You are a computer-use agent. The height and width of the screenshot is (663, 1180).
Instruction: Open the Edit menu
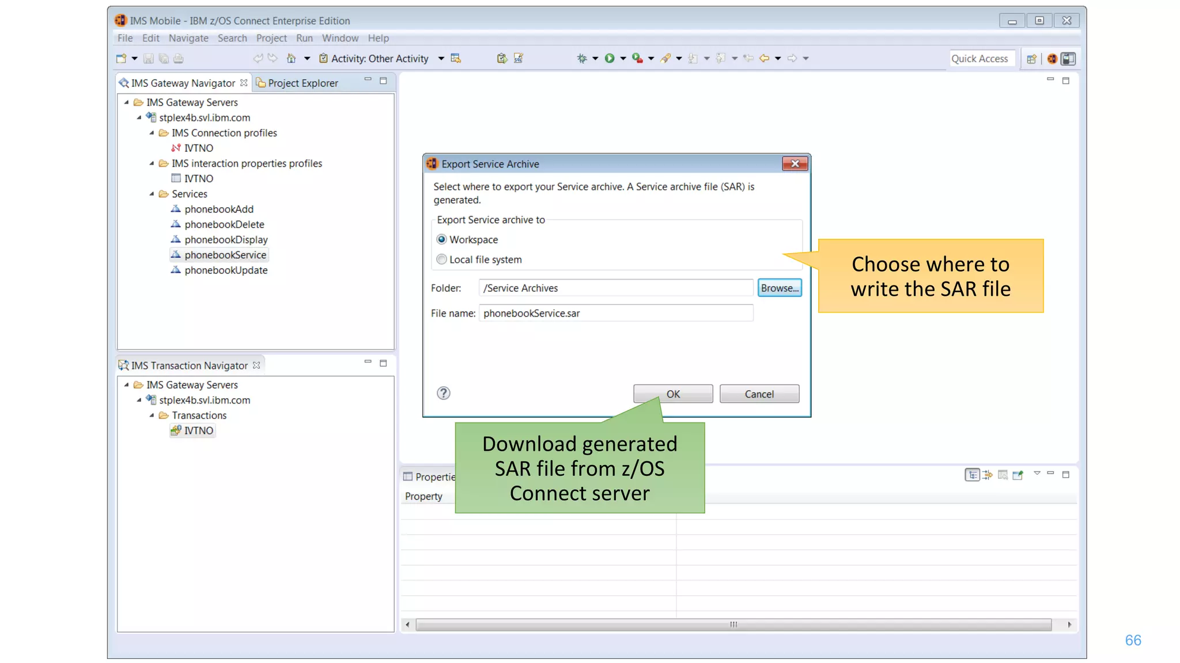(x=151, y=38)
